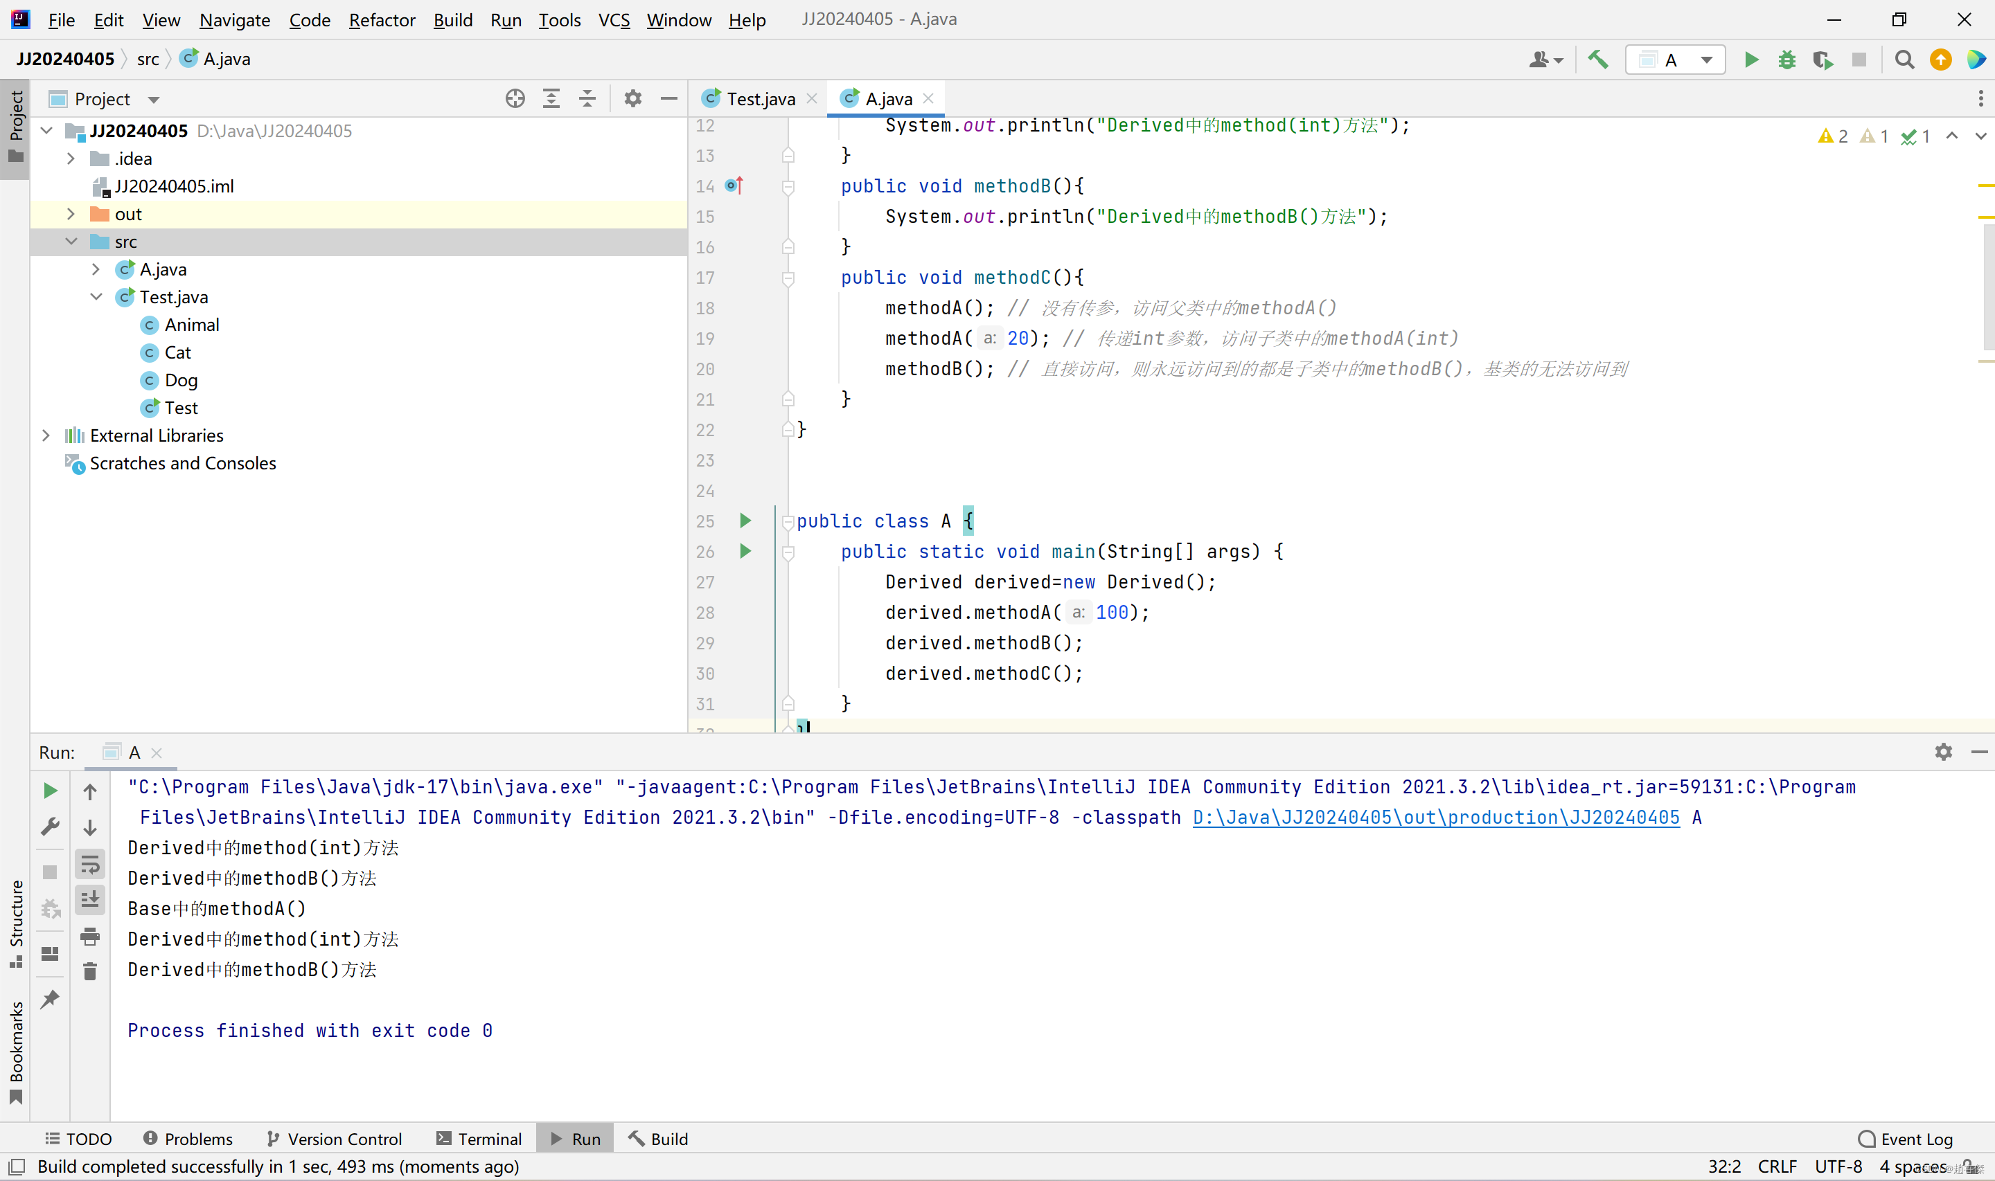This screenshot has width=1995, height=1181.
Task: Toggle the Pin Tab icon in Run panel
Action: 50,999
